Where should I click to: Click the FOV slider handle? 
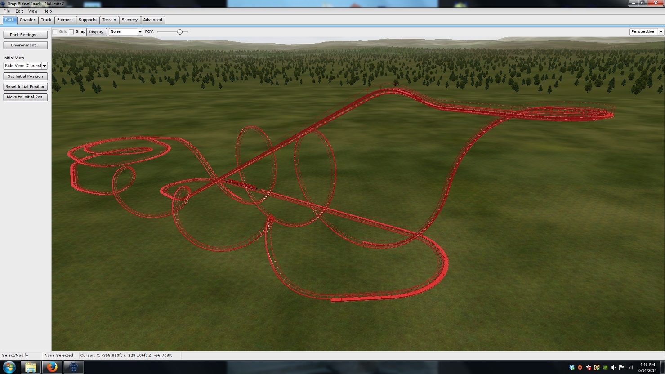(180, 32)
